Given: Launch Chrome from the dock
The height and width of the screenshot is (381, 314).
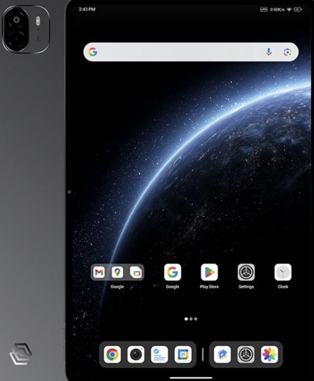Looking at the screenshot, I should coord(112,354).
